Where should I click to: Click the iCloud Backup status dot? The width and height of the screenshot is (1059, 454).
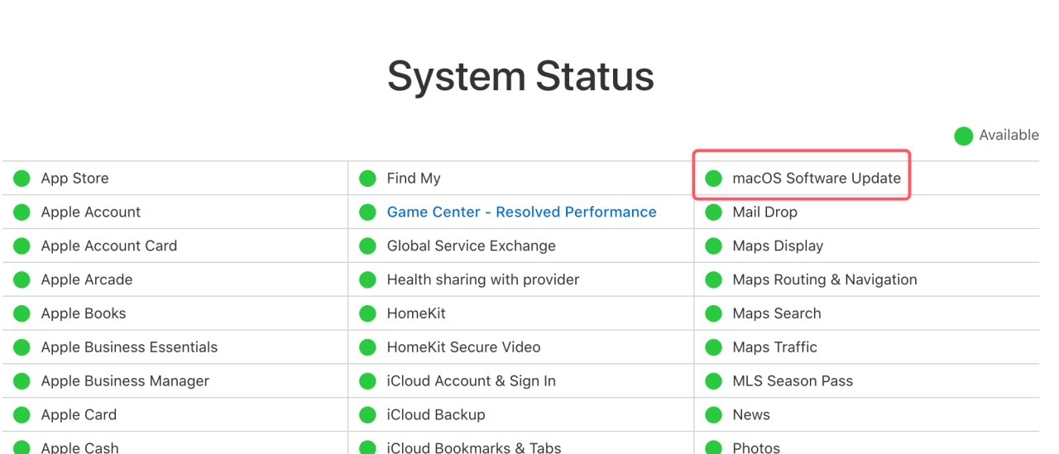click(x=367, y=415)
